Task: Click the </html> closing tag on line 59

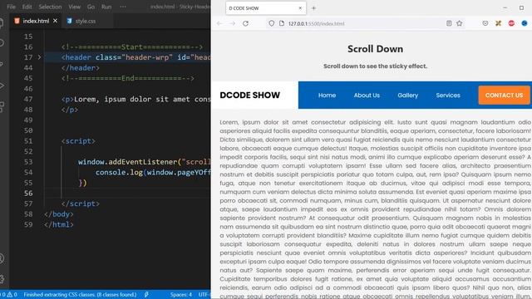Action: pos(59,225)
